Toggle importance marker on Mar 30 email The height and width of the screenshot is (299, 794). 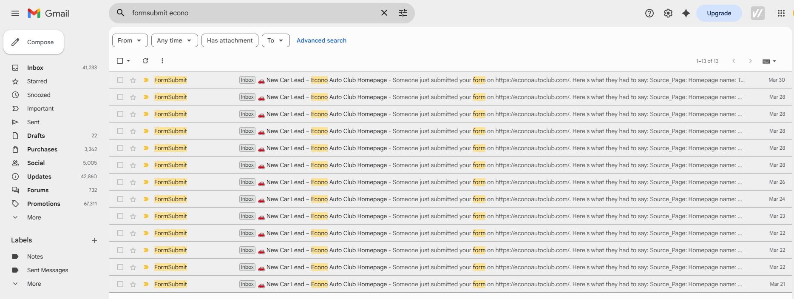[x=146, y=80]
